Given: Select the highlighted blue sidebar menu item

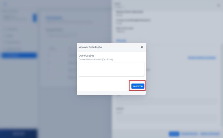Looking at the screenshot, I should click(19, 55).
